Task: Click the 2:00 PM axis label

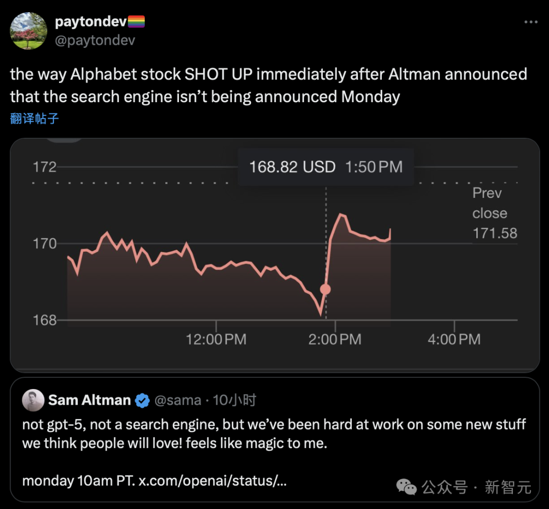Action: tap(334, 339)
